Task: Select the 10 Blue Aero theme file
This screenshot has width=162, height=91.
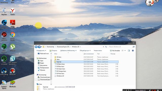Action: coord(86,66)
